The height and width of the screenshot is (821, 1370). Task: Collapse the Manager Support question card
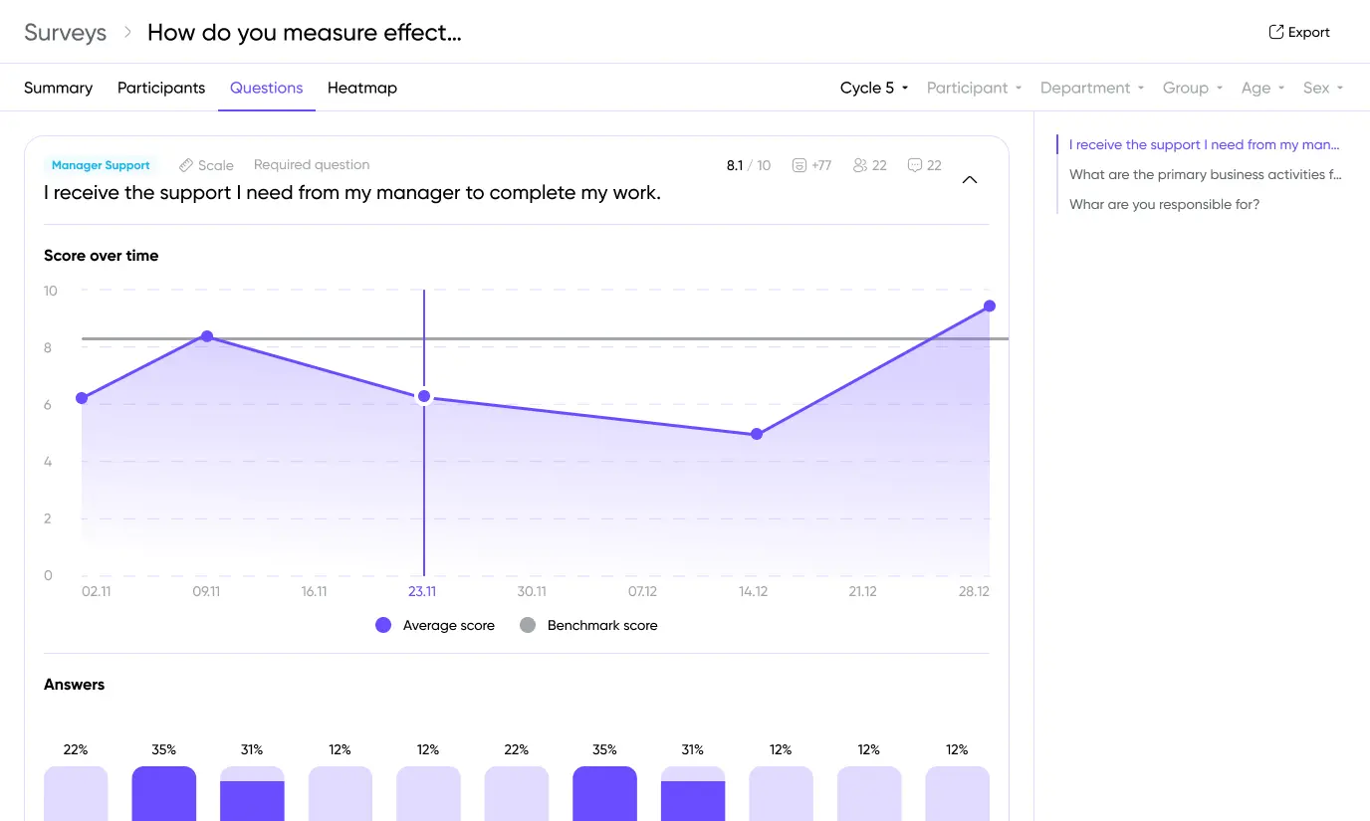pos(969,180)
